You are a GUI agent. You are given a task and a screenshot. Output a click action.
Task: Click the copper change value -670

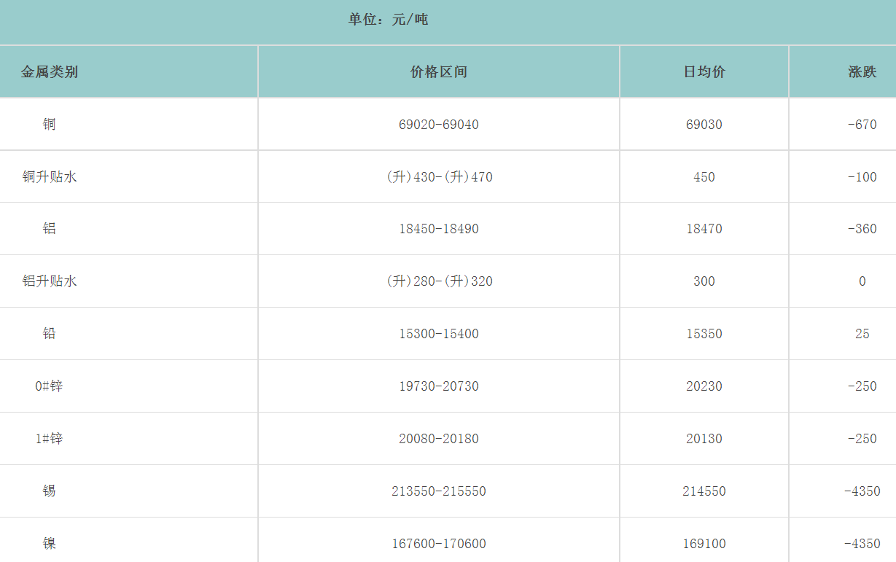tap(862, 125)
